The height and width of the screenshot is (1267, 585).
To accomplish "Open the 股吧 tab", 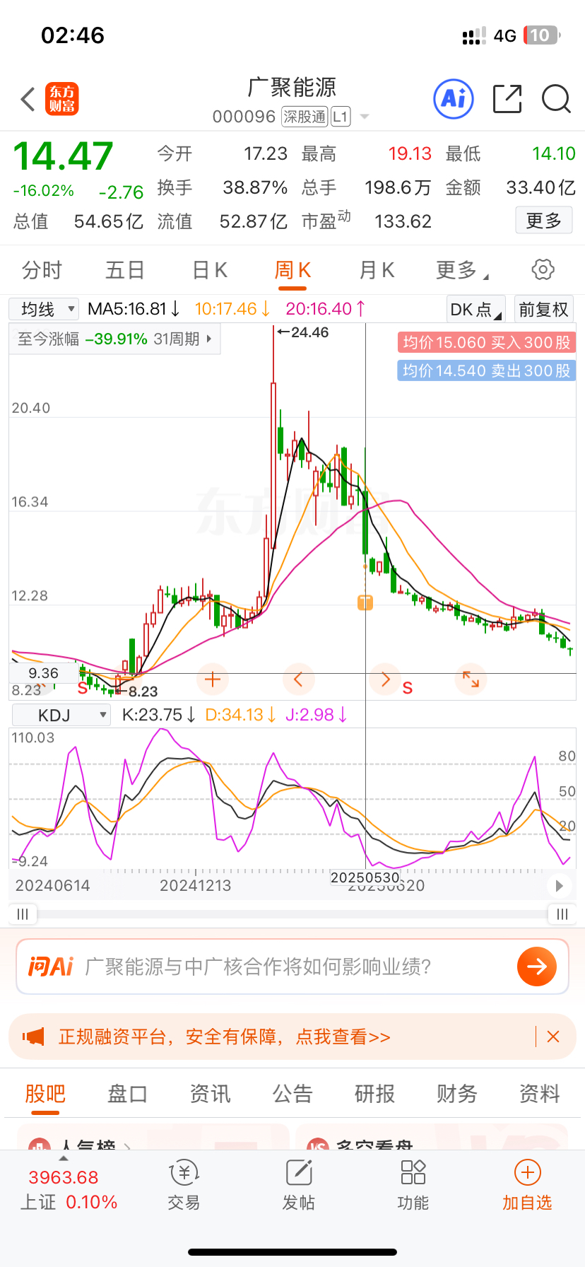I will 45,1094.
